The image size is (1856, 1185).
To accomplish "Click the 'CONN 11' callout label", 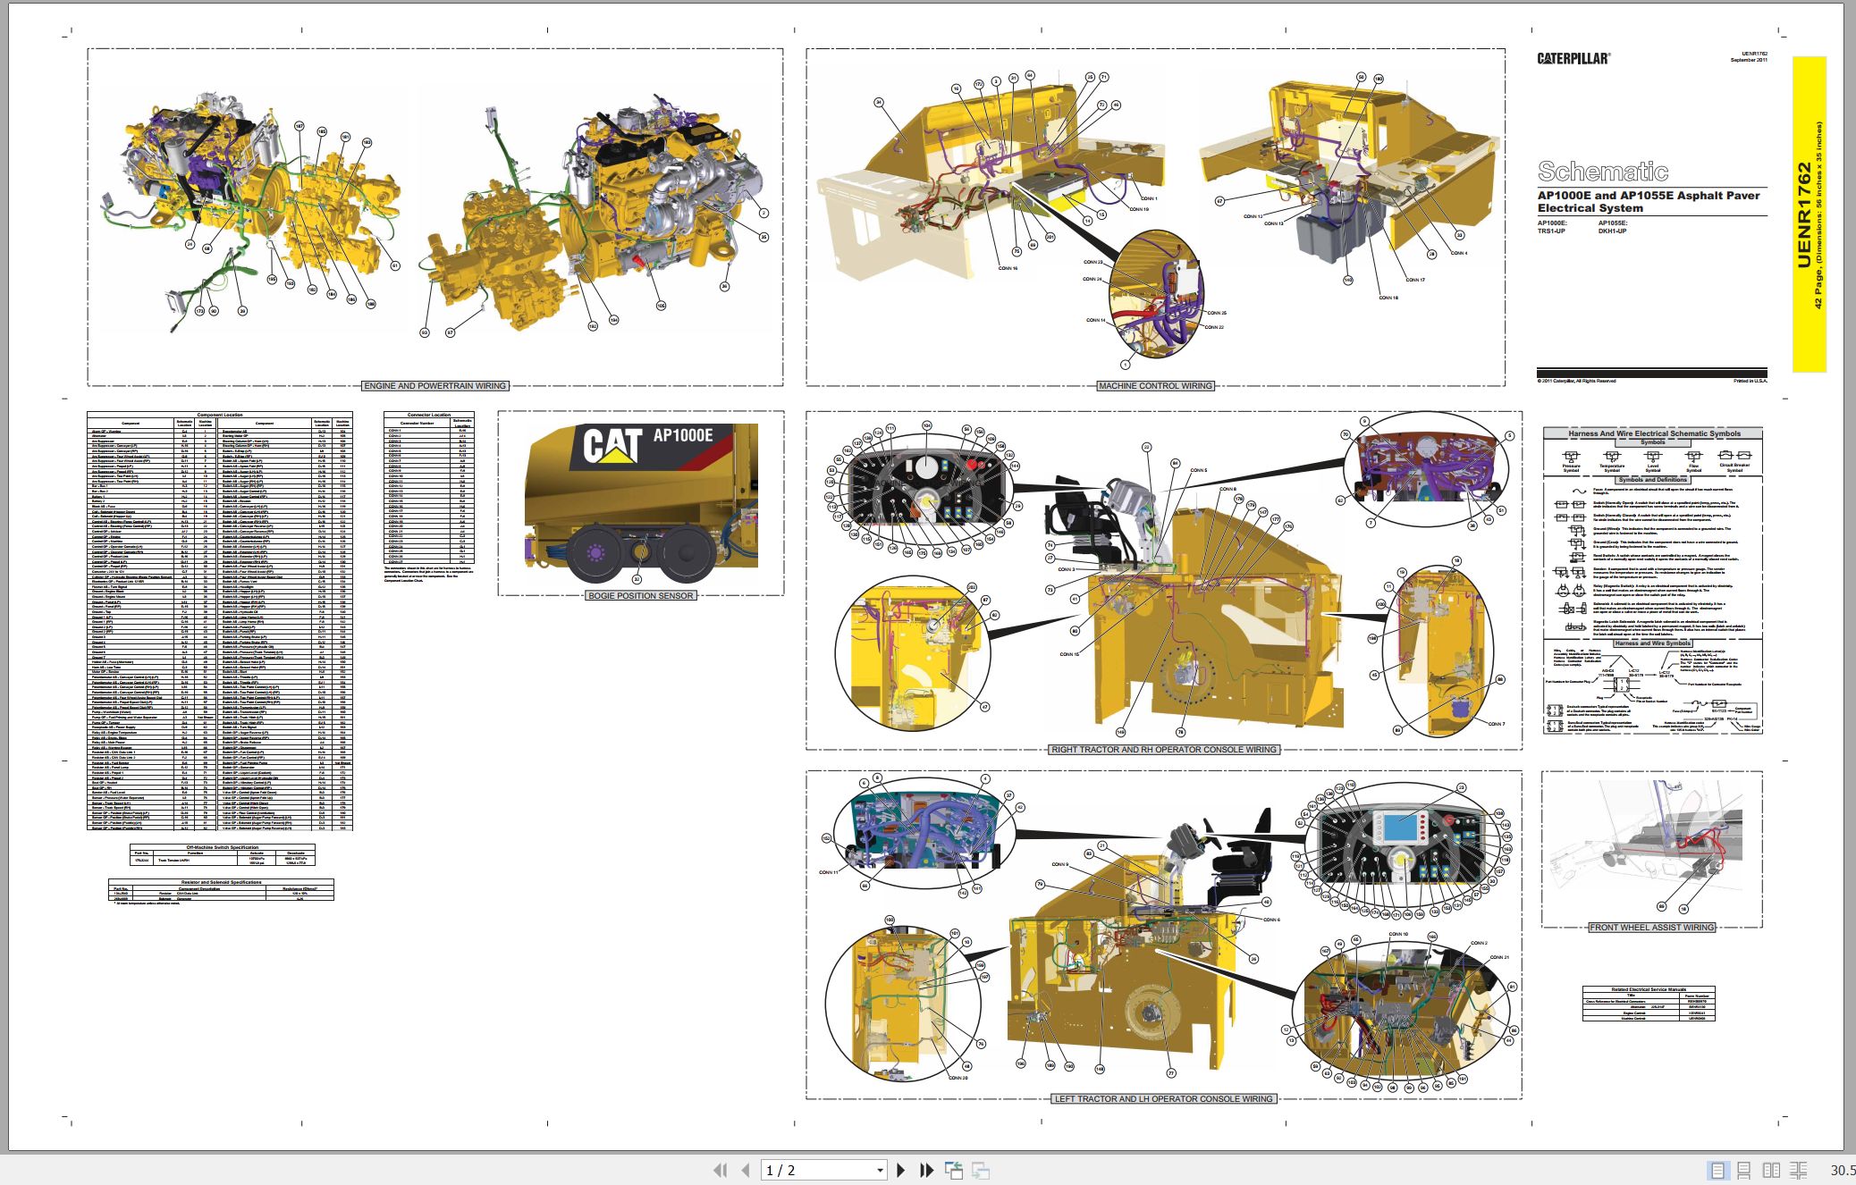I will (829, 872).
